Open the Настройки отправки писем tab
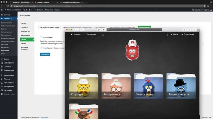 tap(50, 27)
